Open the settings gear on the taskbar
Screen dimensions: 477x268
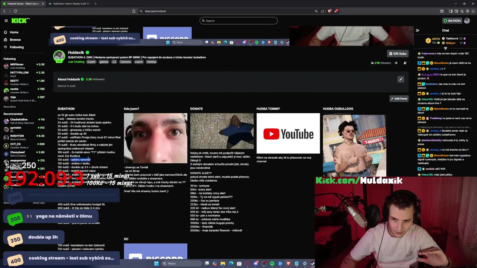pos(305,264)
